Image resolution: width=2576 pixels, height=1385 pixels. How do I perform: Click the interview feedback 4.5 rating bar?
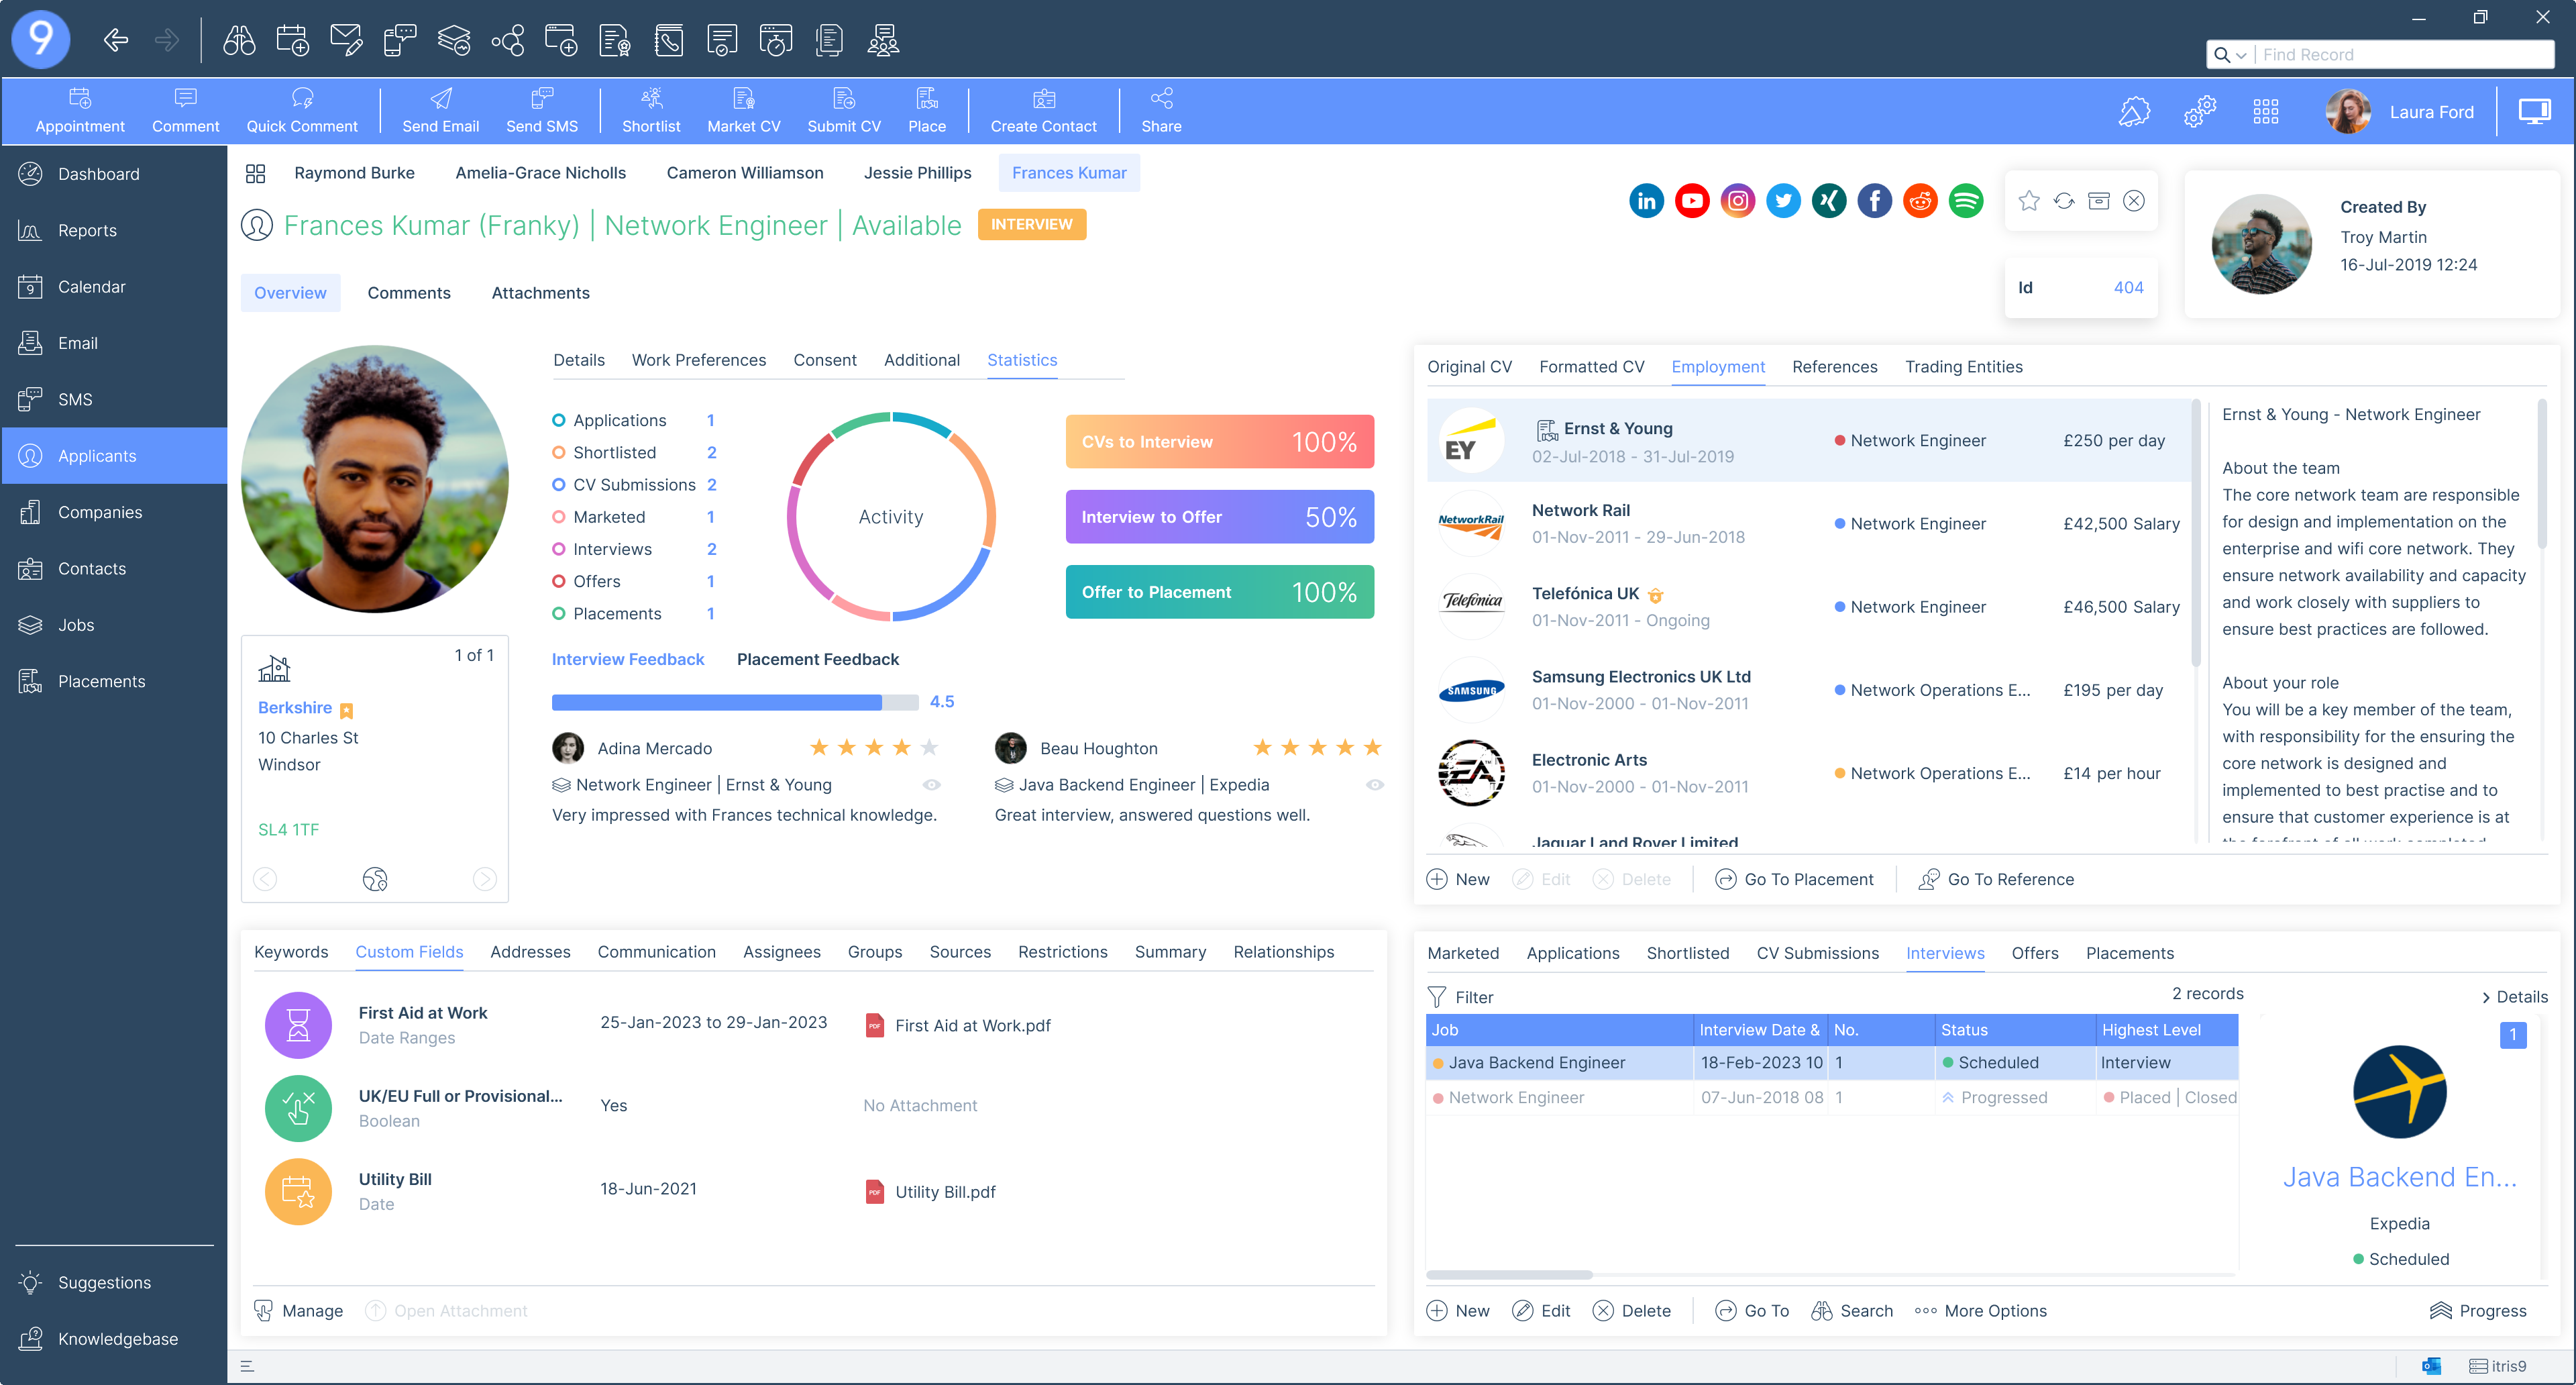(735, 702)
